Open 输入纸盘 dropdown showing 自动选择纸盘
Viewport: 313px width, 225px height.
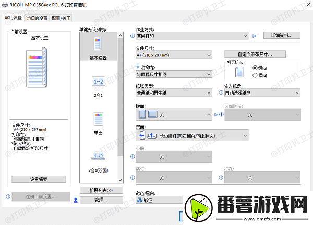click(262, 92)
